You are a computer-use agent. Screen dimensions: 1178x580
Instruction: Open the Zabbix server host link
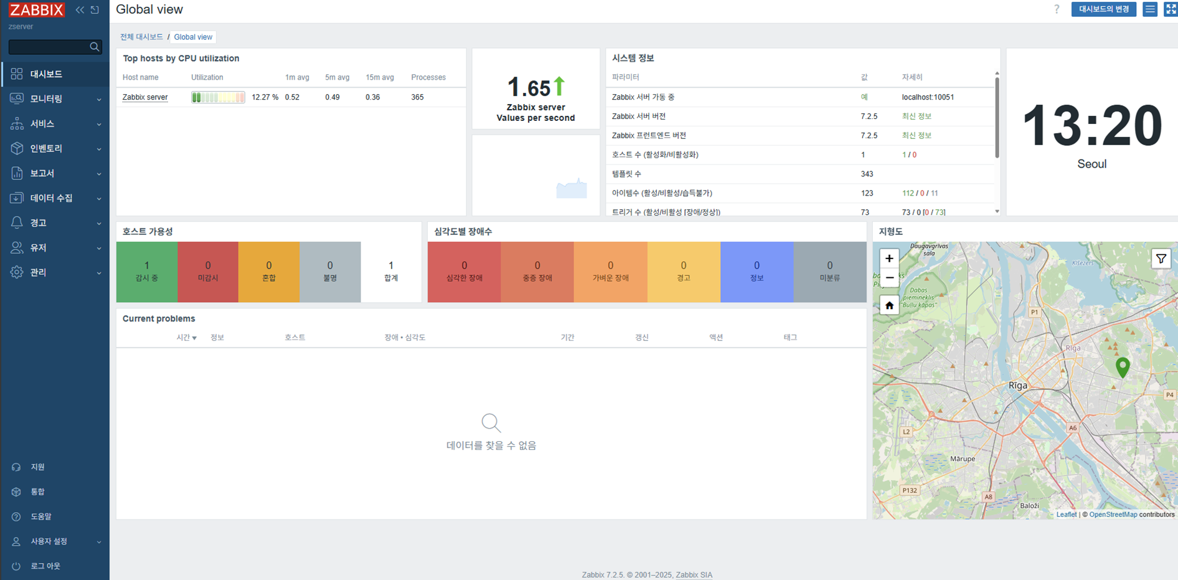pyautogui.click(x=145, y=97)
